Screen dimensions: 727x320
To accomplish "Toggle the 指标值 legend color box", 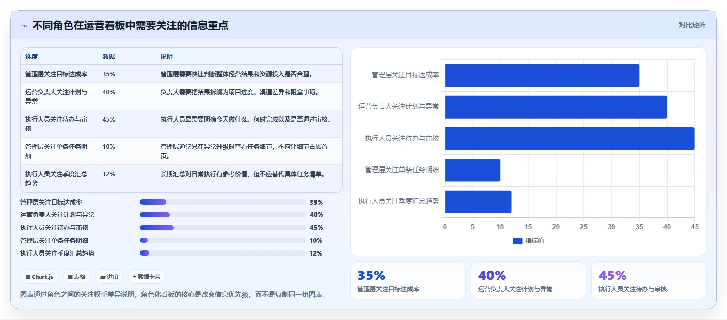I will coord(517,241).
